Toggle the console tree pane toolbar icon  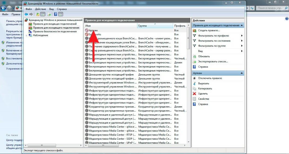point(43,14)
